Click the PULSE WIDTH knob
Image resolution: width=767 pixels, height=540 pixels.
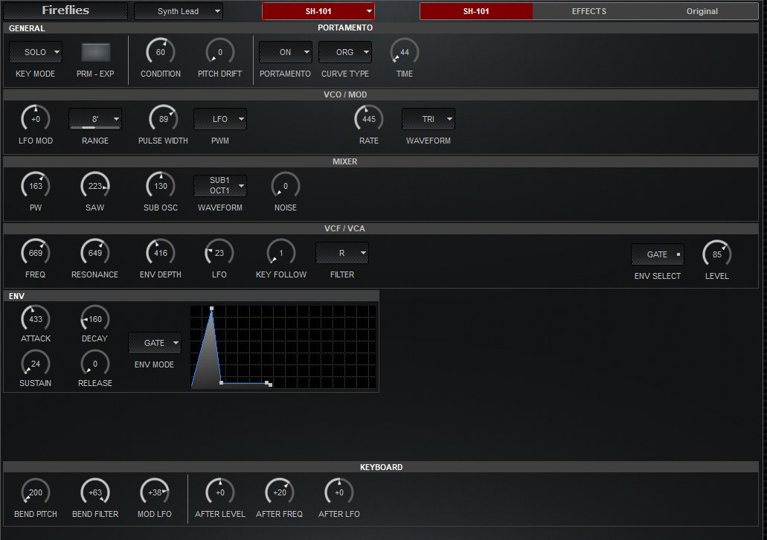point(164,119)
